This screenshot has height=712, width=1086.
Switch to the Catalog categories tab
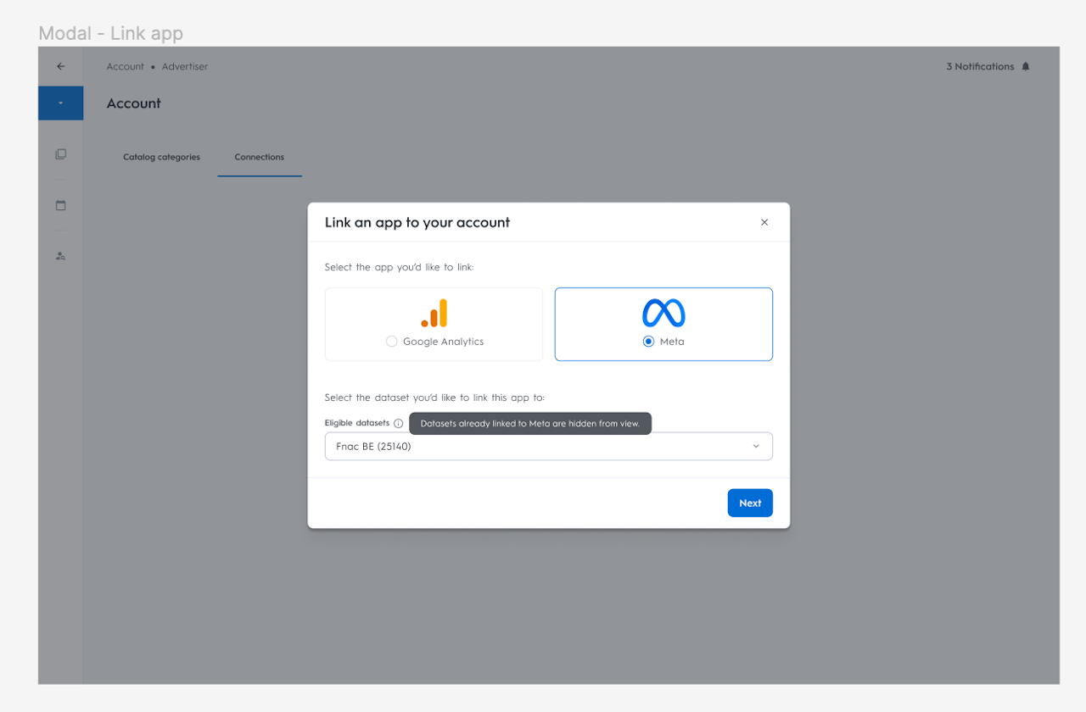[161, 157]
